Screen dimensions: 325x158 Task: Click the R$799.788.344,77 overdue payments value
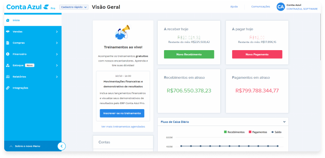257,91
